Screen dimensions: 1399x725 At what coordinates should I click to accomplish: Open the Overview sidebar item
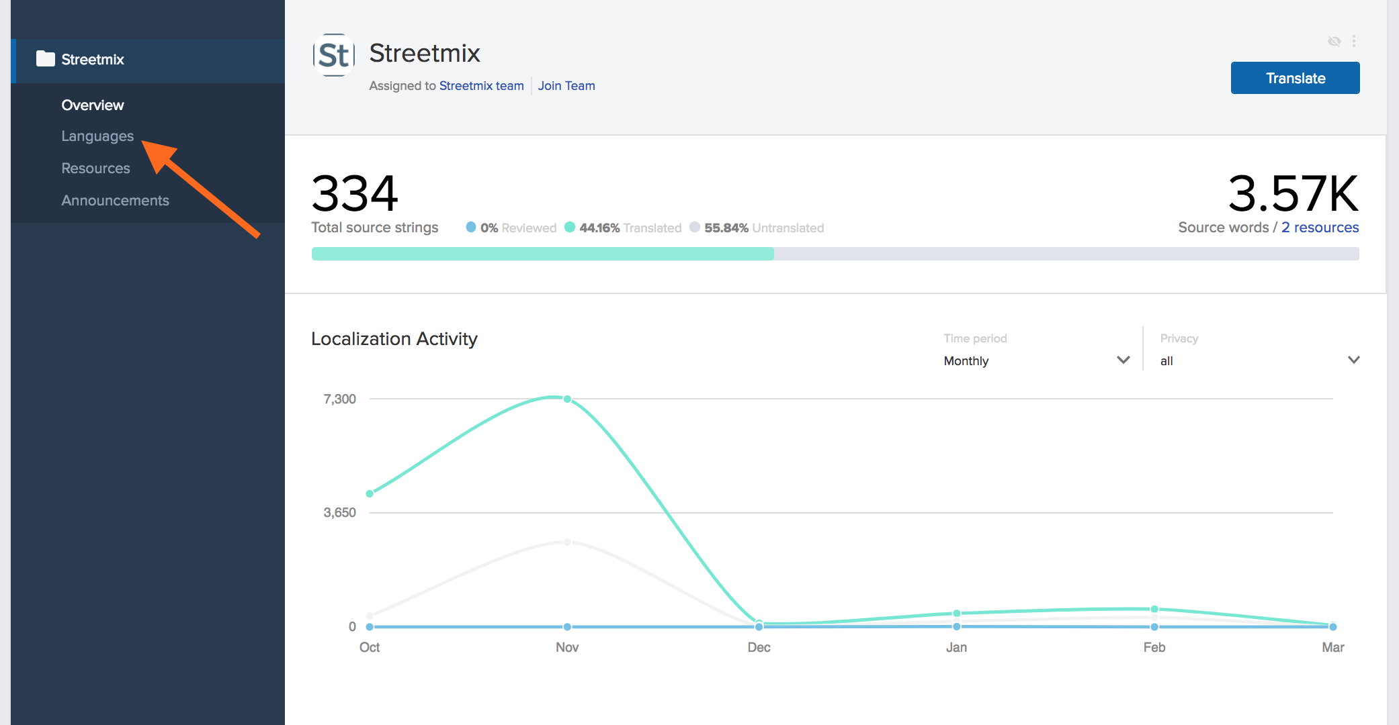[x=93, y=105]
